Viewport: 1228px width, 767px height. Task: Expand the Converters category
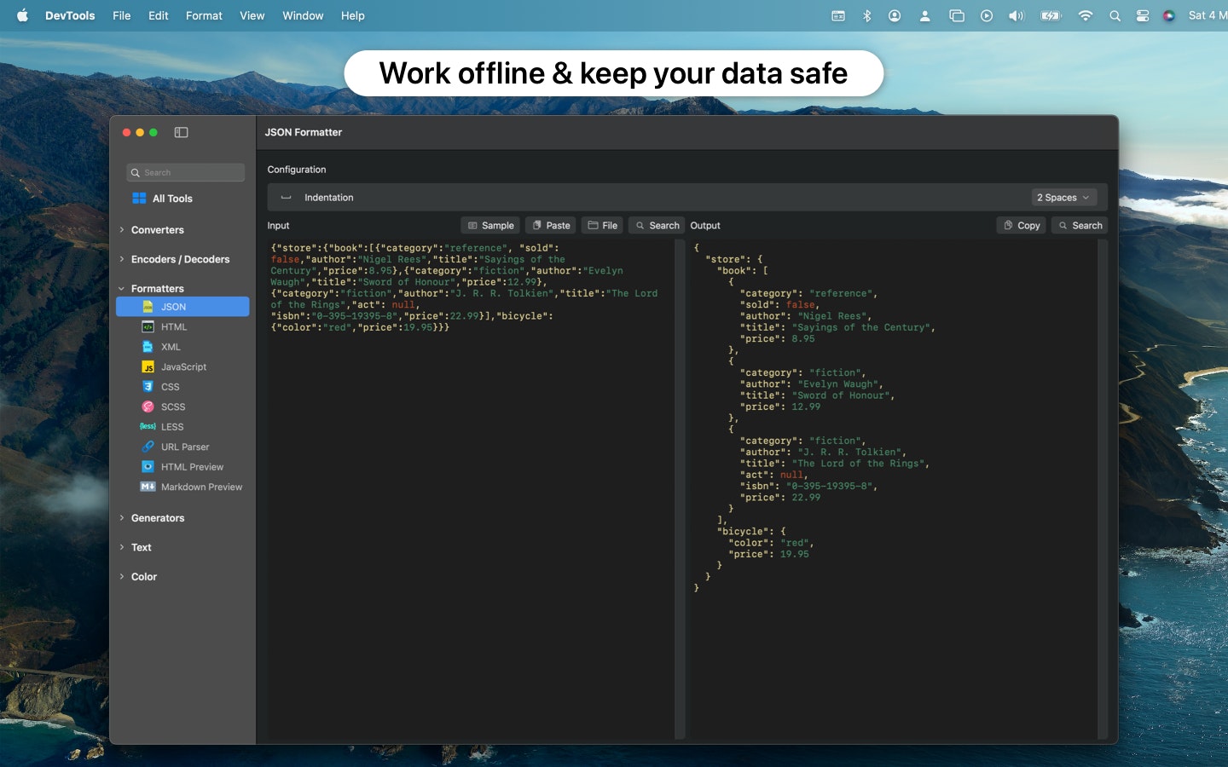tap(122, 230)
